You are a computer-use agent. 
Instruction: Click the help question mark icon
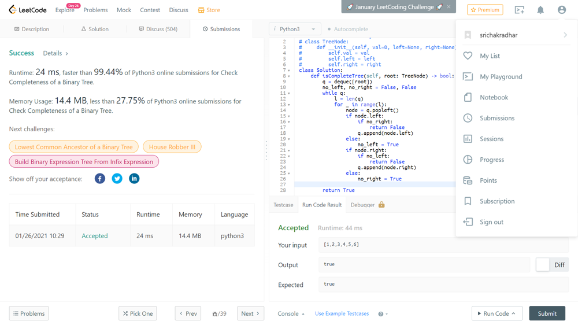[x=380, y=314]
